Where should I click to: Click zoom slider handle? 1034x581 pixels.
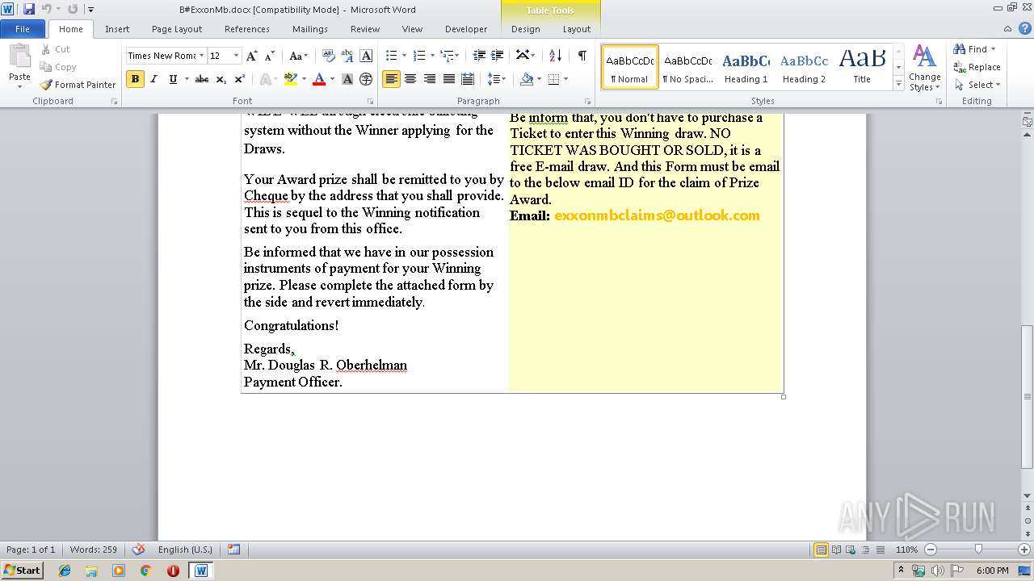point(978,550)
